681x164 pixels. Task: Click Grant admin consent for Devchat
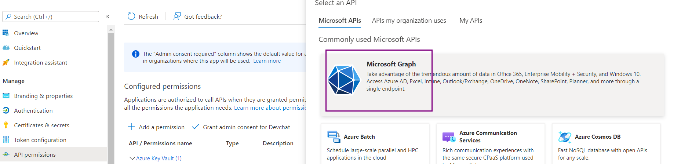pyautogui.click(x=241, y=127)
